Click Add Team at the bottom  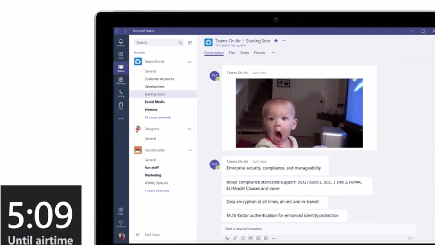(x=152, y=235)
